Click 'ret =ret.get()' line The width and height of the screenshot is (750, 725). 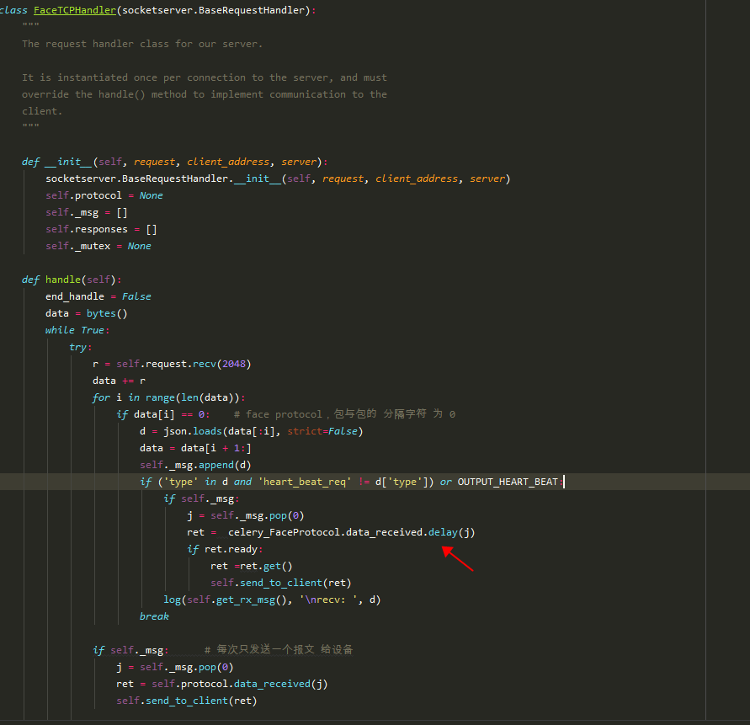point(251,566)
